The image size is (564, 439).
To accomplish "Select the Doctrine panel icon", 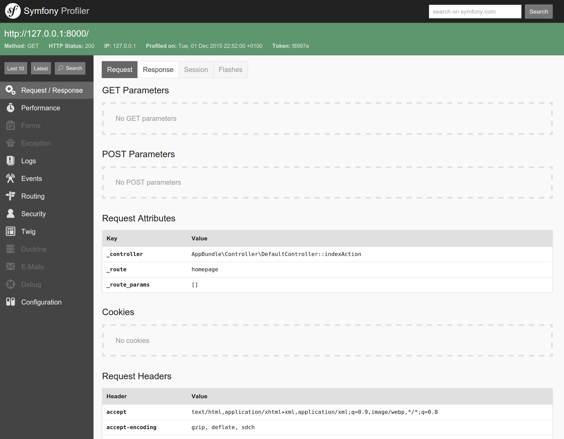I will [11, 249].
